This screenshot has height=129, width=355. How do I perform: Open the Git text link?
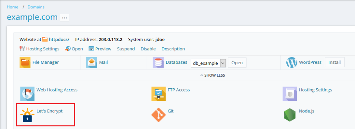click(x=171, y=111)
